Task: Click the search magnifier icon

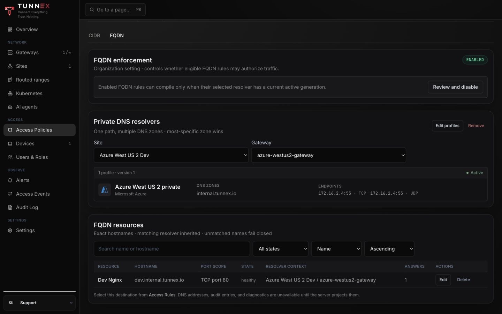Action: click(x=92, y=10)
